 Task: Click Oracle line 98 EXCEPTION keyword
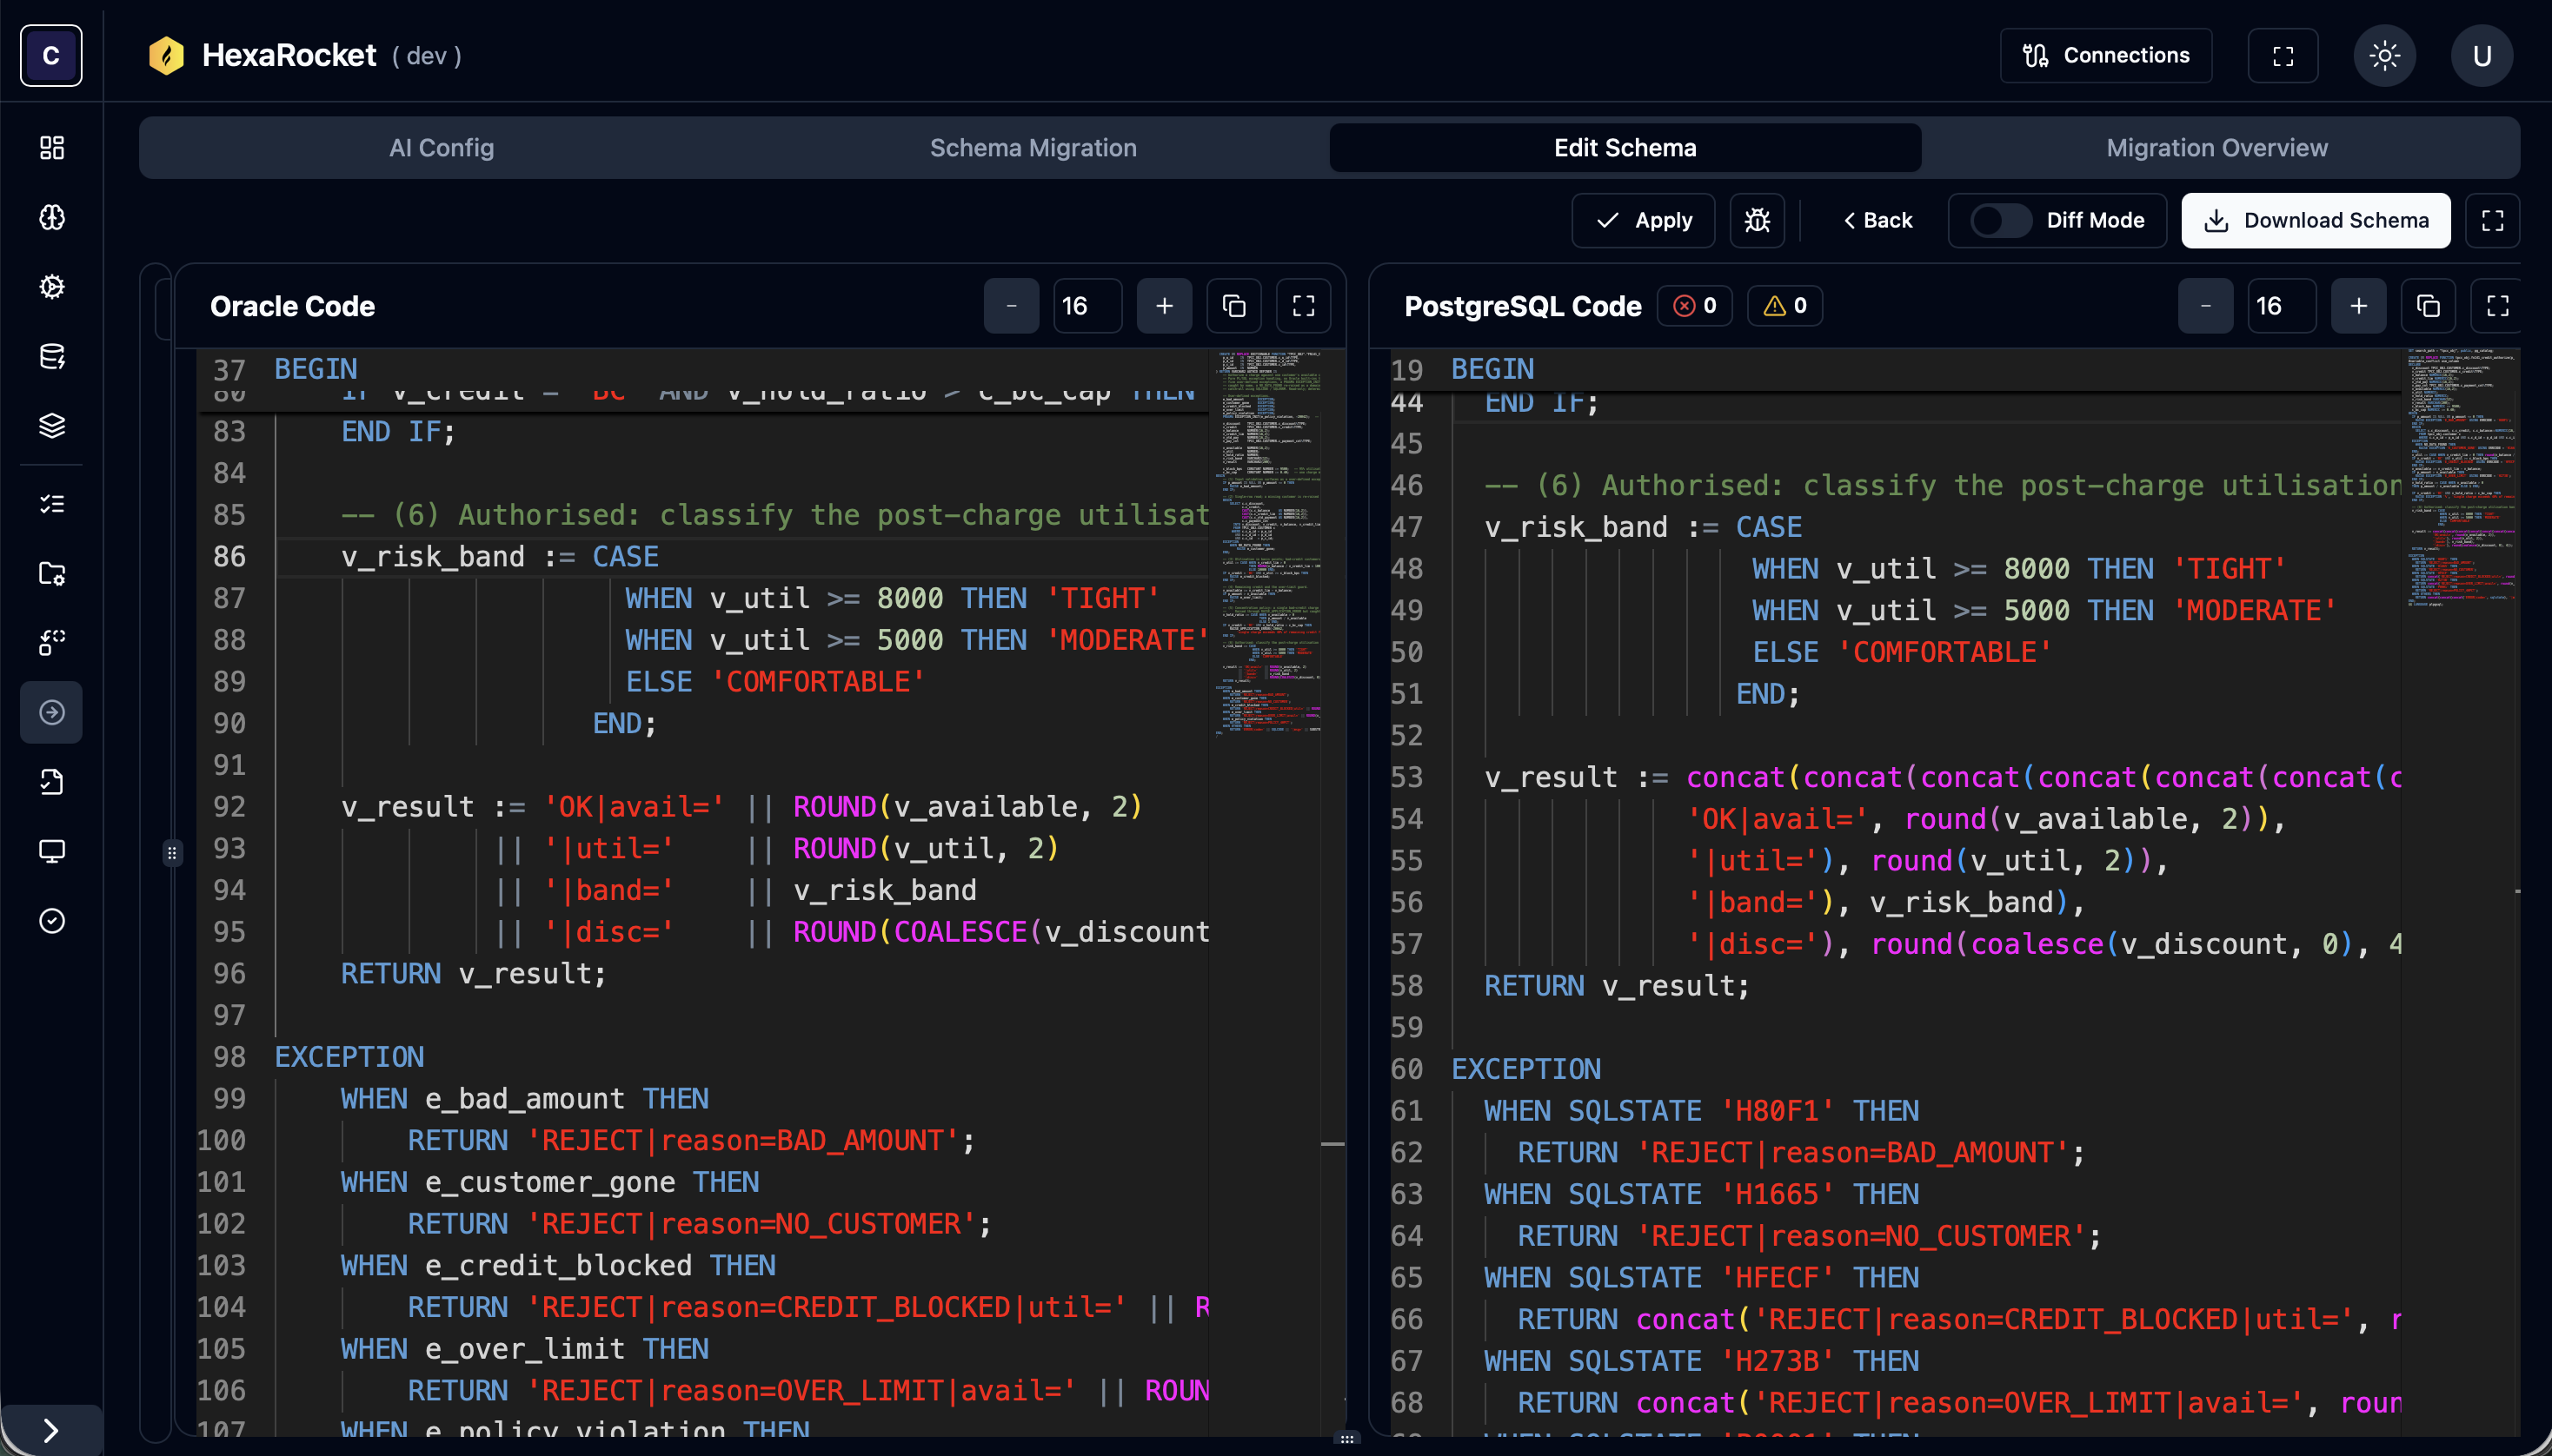[349, 1057]
